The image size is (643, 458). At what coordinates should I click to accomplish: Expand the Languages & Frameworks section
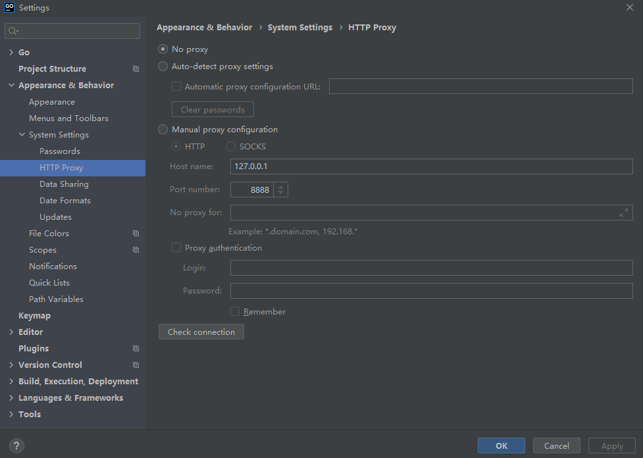(11, 398)
